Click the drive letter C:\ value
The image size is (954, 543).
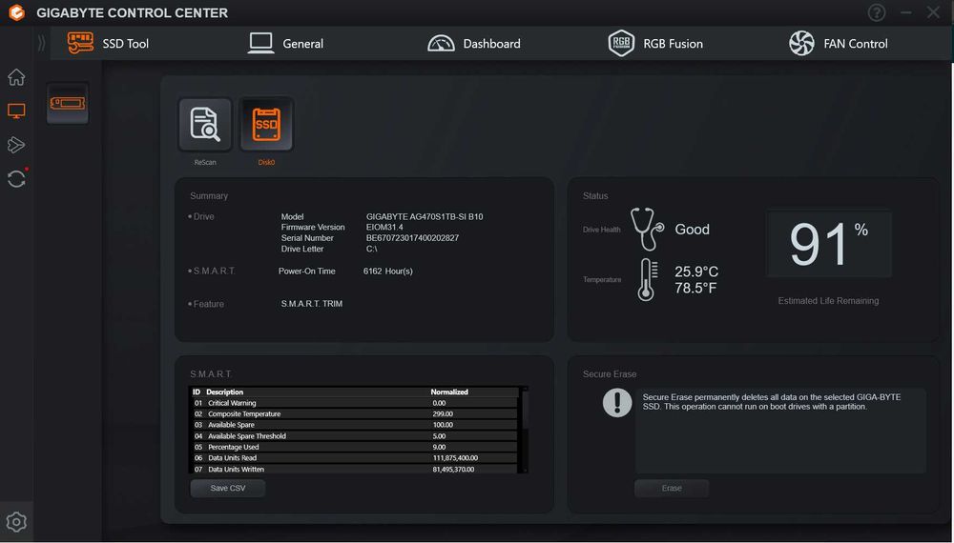(x=372, y=249)
